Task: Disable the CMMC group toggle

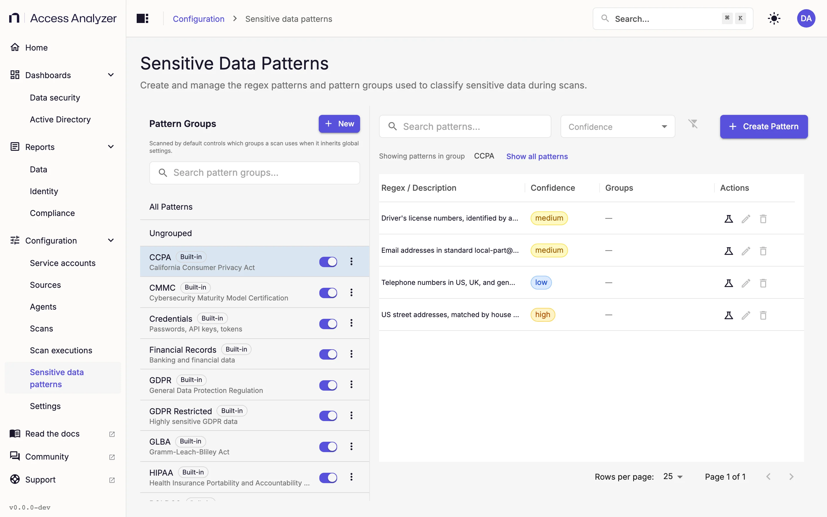Action: 328,293
